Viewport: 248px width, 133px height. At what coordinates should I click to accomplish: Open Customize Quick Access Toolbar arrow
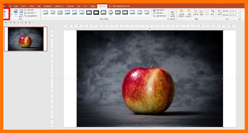point(33,22)
